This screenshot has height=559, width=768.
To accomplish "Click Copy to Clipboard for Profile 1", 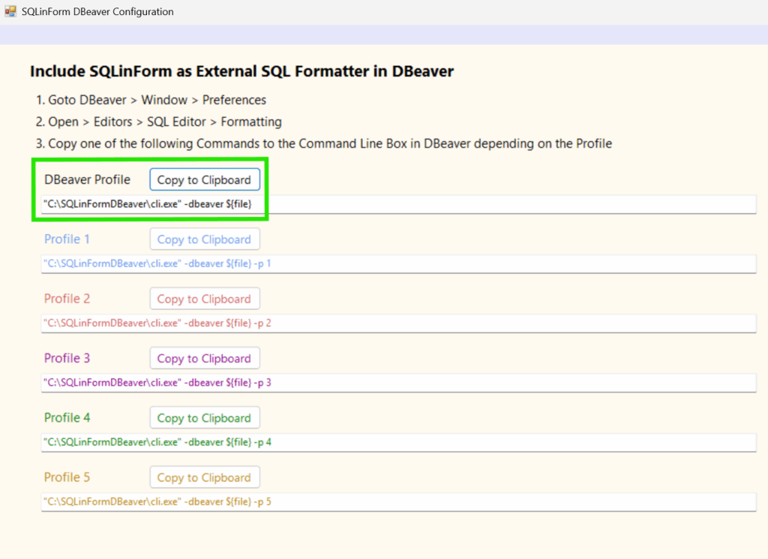I will coord(204,239).
